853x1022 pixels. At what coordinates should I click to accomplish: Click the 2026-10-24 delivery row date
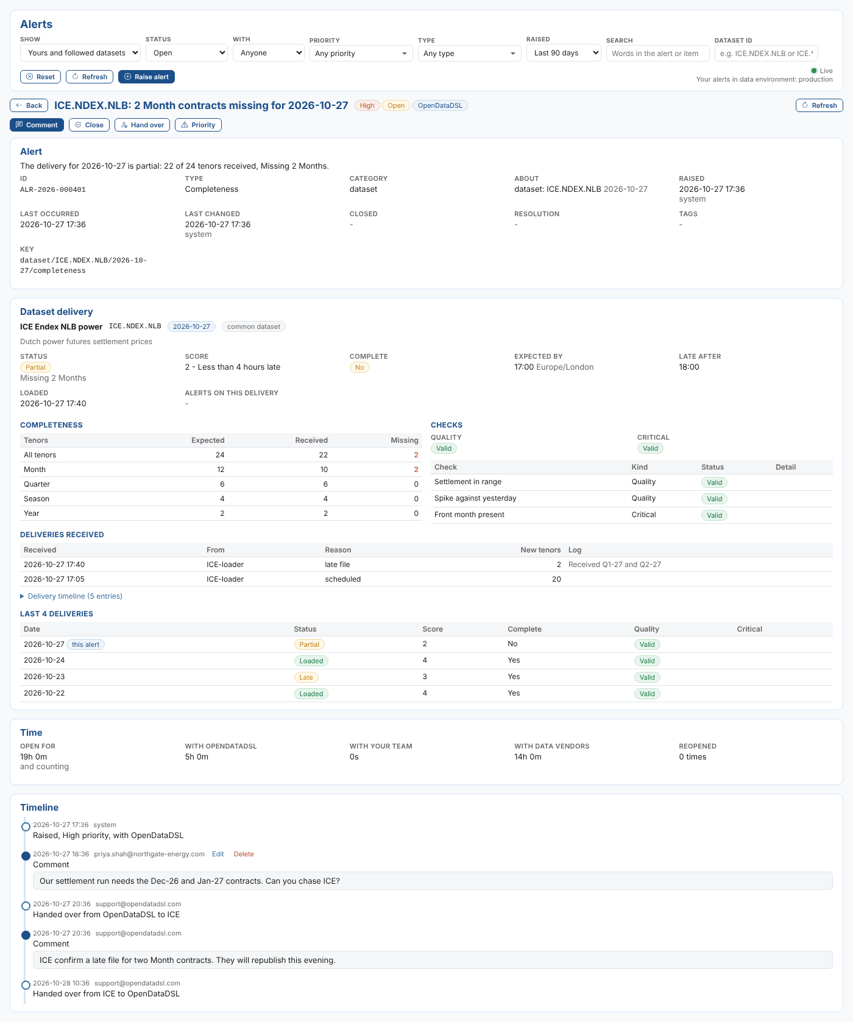click(44, 660)
